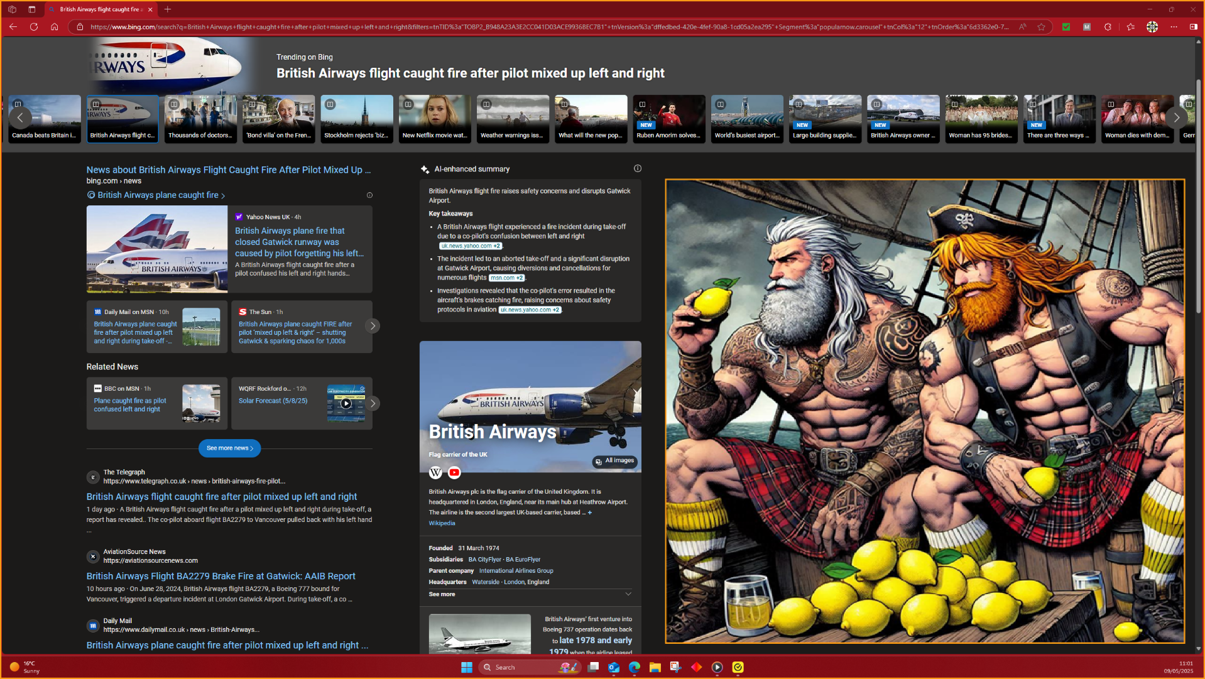Start Read aloud from the address bar

[1023, 26]
